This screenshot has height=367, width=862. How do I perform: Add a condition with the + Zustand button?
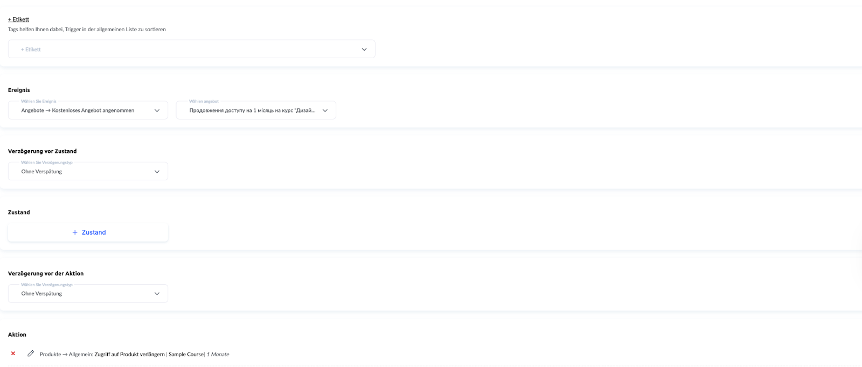pos(88,232)
